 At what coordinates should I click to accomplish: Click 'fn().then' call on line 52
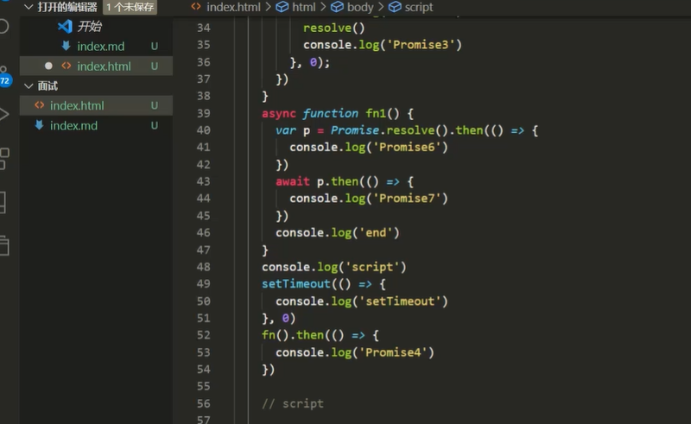293,335
